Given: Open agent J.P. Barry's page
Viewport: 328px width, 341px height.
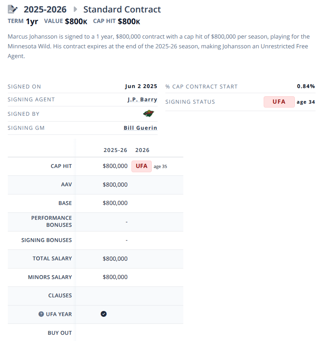Looking at the screenshot, I should [x=142, y=99].
